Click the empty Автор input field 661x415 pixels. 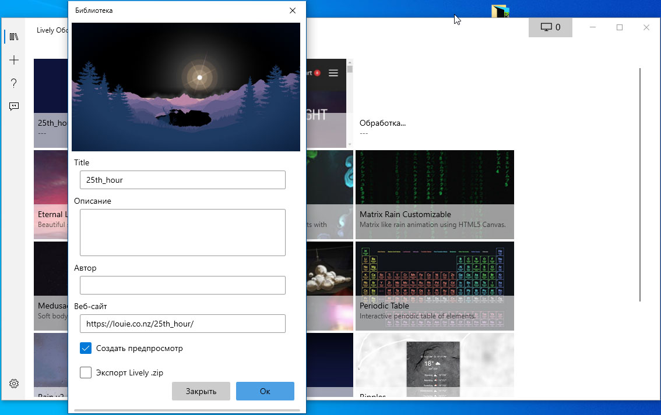(182, 285)
